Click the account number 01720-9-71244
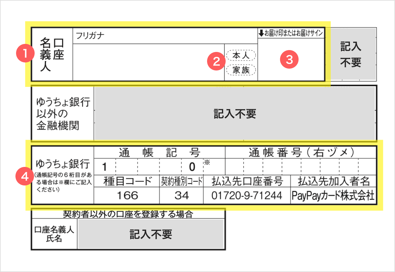The width and height of the screenshot is (395, 272). (x=247, y=195)
